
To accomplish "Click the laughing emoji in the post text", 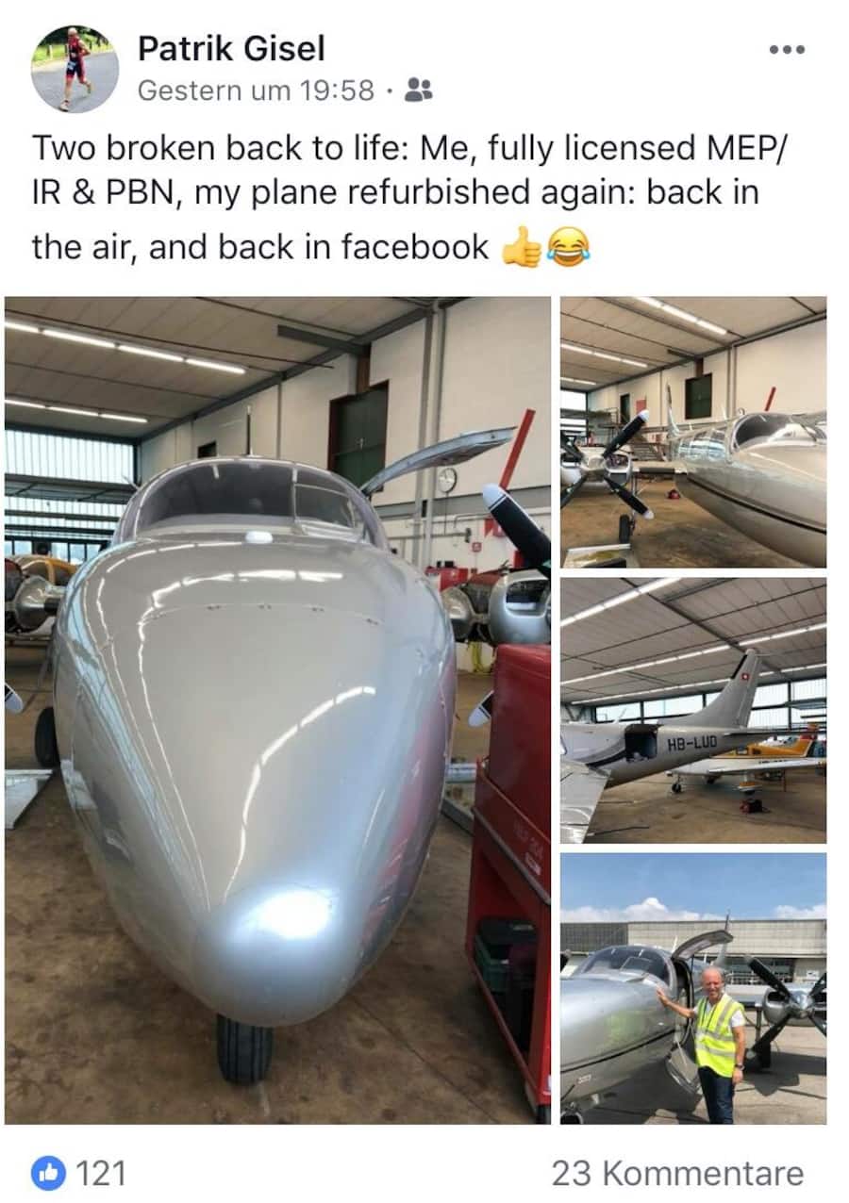I will click(568, 249).
